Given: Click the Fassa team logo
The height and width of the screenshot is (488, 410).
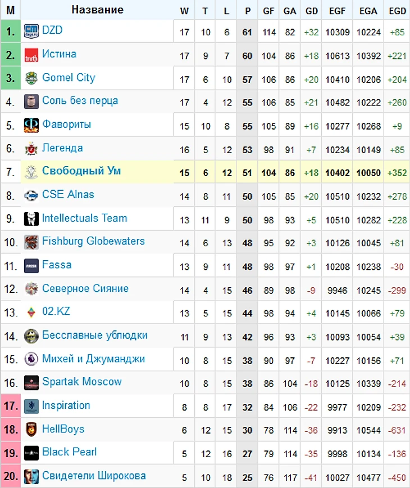Looking at the screenshot, I should pyautogui.click(x=31, y=266).
